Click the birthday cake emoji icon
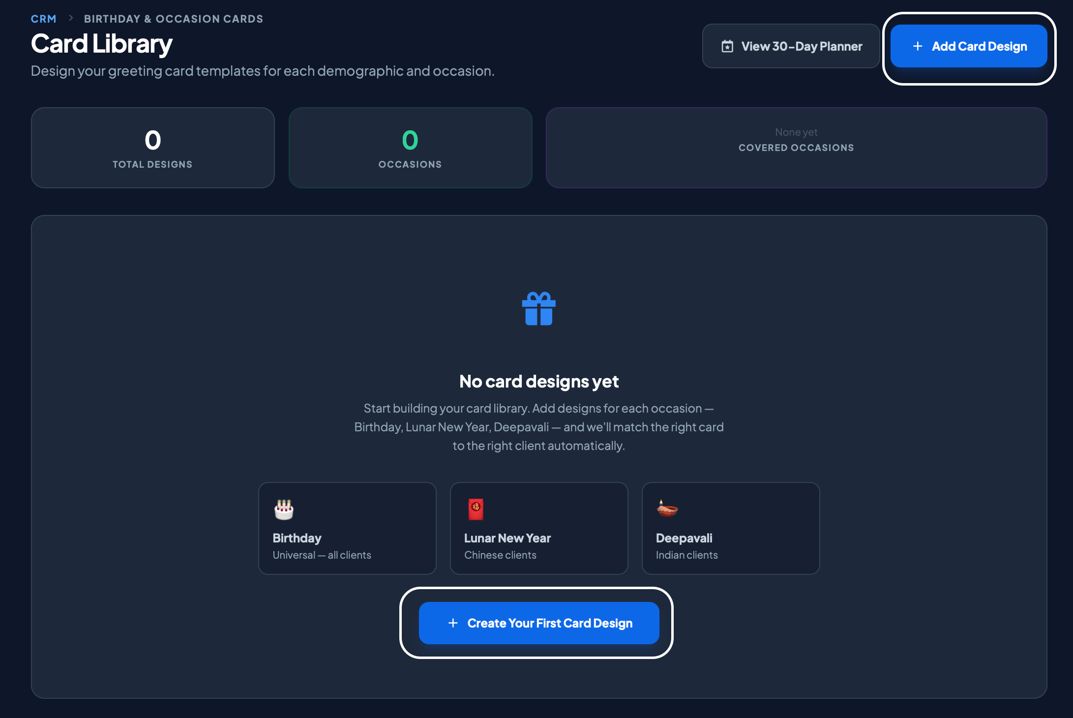1073x718 pixels. click(x=284, y=509)
